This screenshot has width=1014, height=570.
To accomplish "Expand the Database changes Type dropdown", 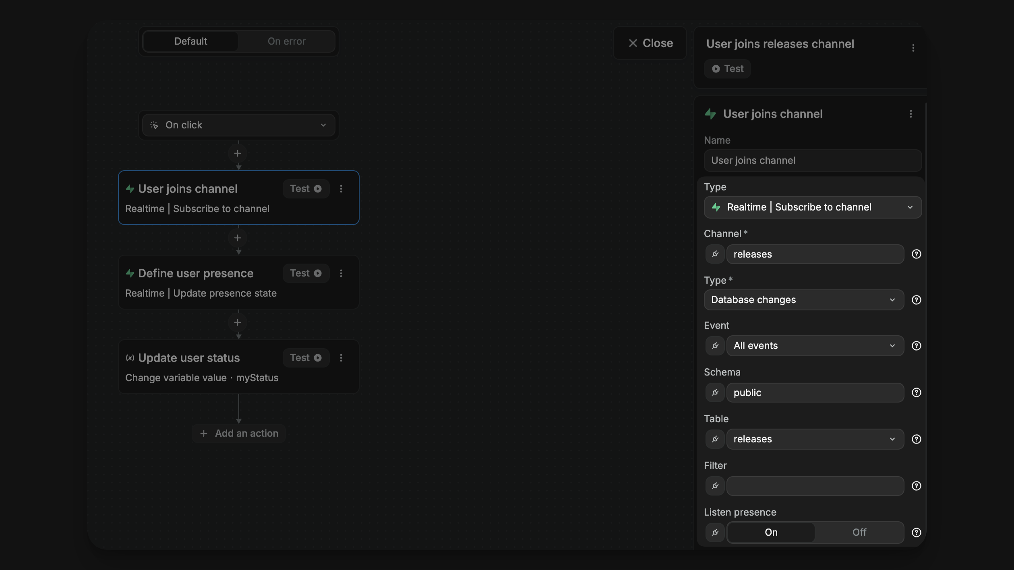I will pos(803,299).
